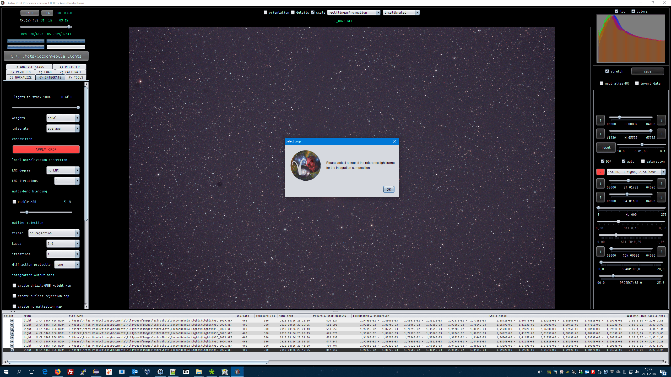
Task: Expand the outlier rejection filter dropdown
Action: 54,233
